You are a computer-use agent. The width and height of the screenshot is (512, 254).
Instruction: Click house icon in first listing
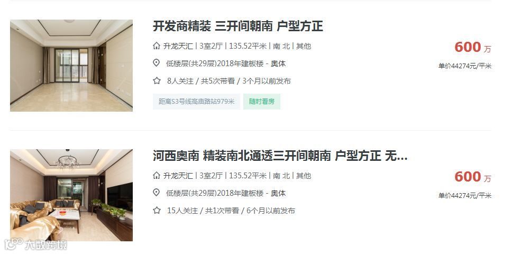[157, 46]
